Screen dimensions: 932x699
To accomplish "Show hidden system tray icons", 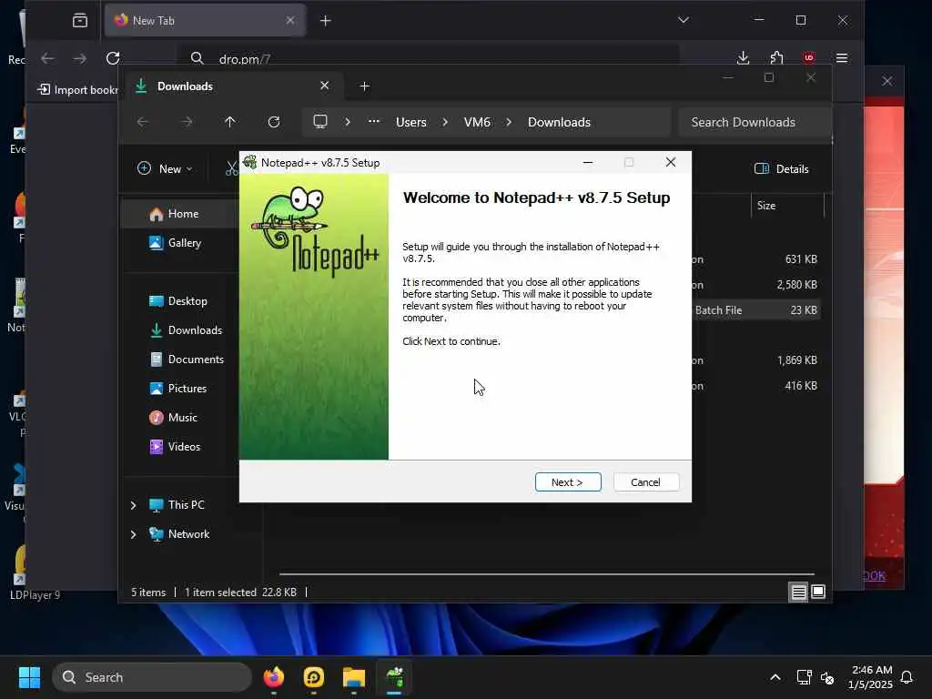I will (775, 677).
